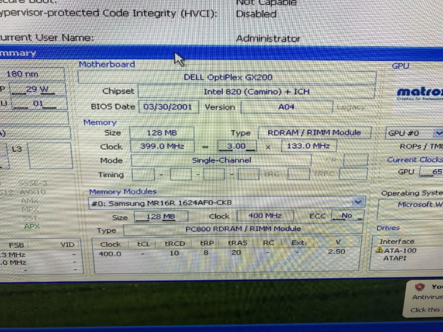The height and width of the screenshot is (332, 443).
Task: Click the Microsoft W operating system field
Action: click(x=410, y=209)
